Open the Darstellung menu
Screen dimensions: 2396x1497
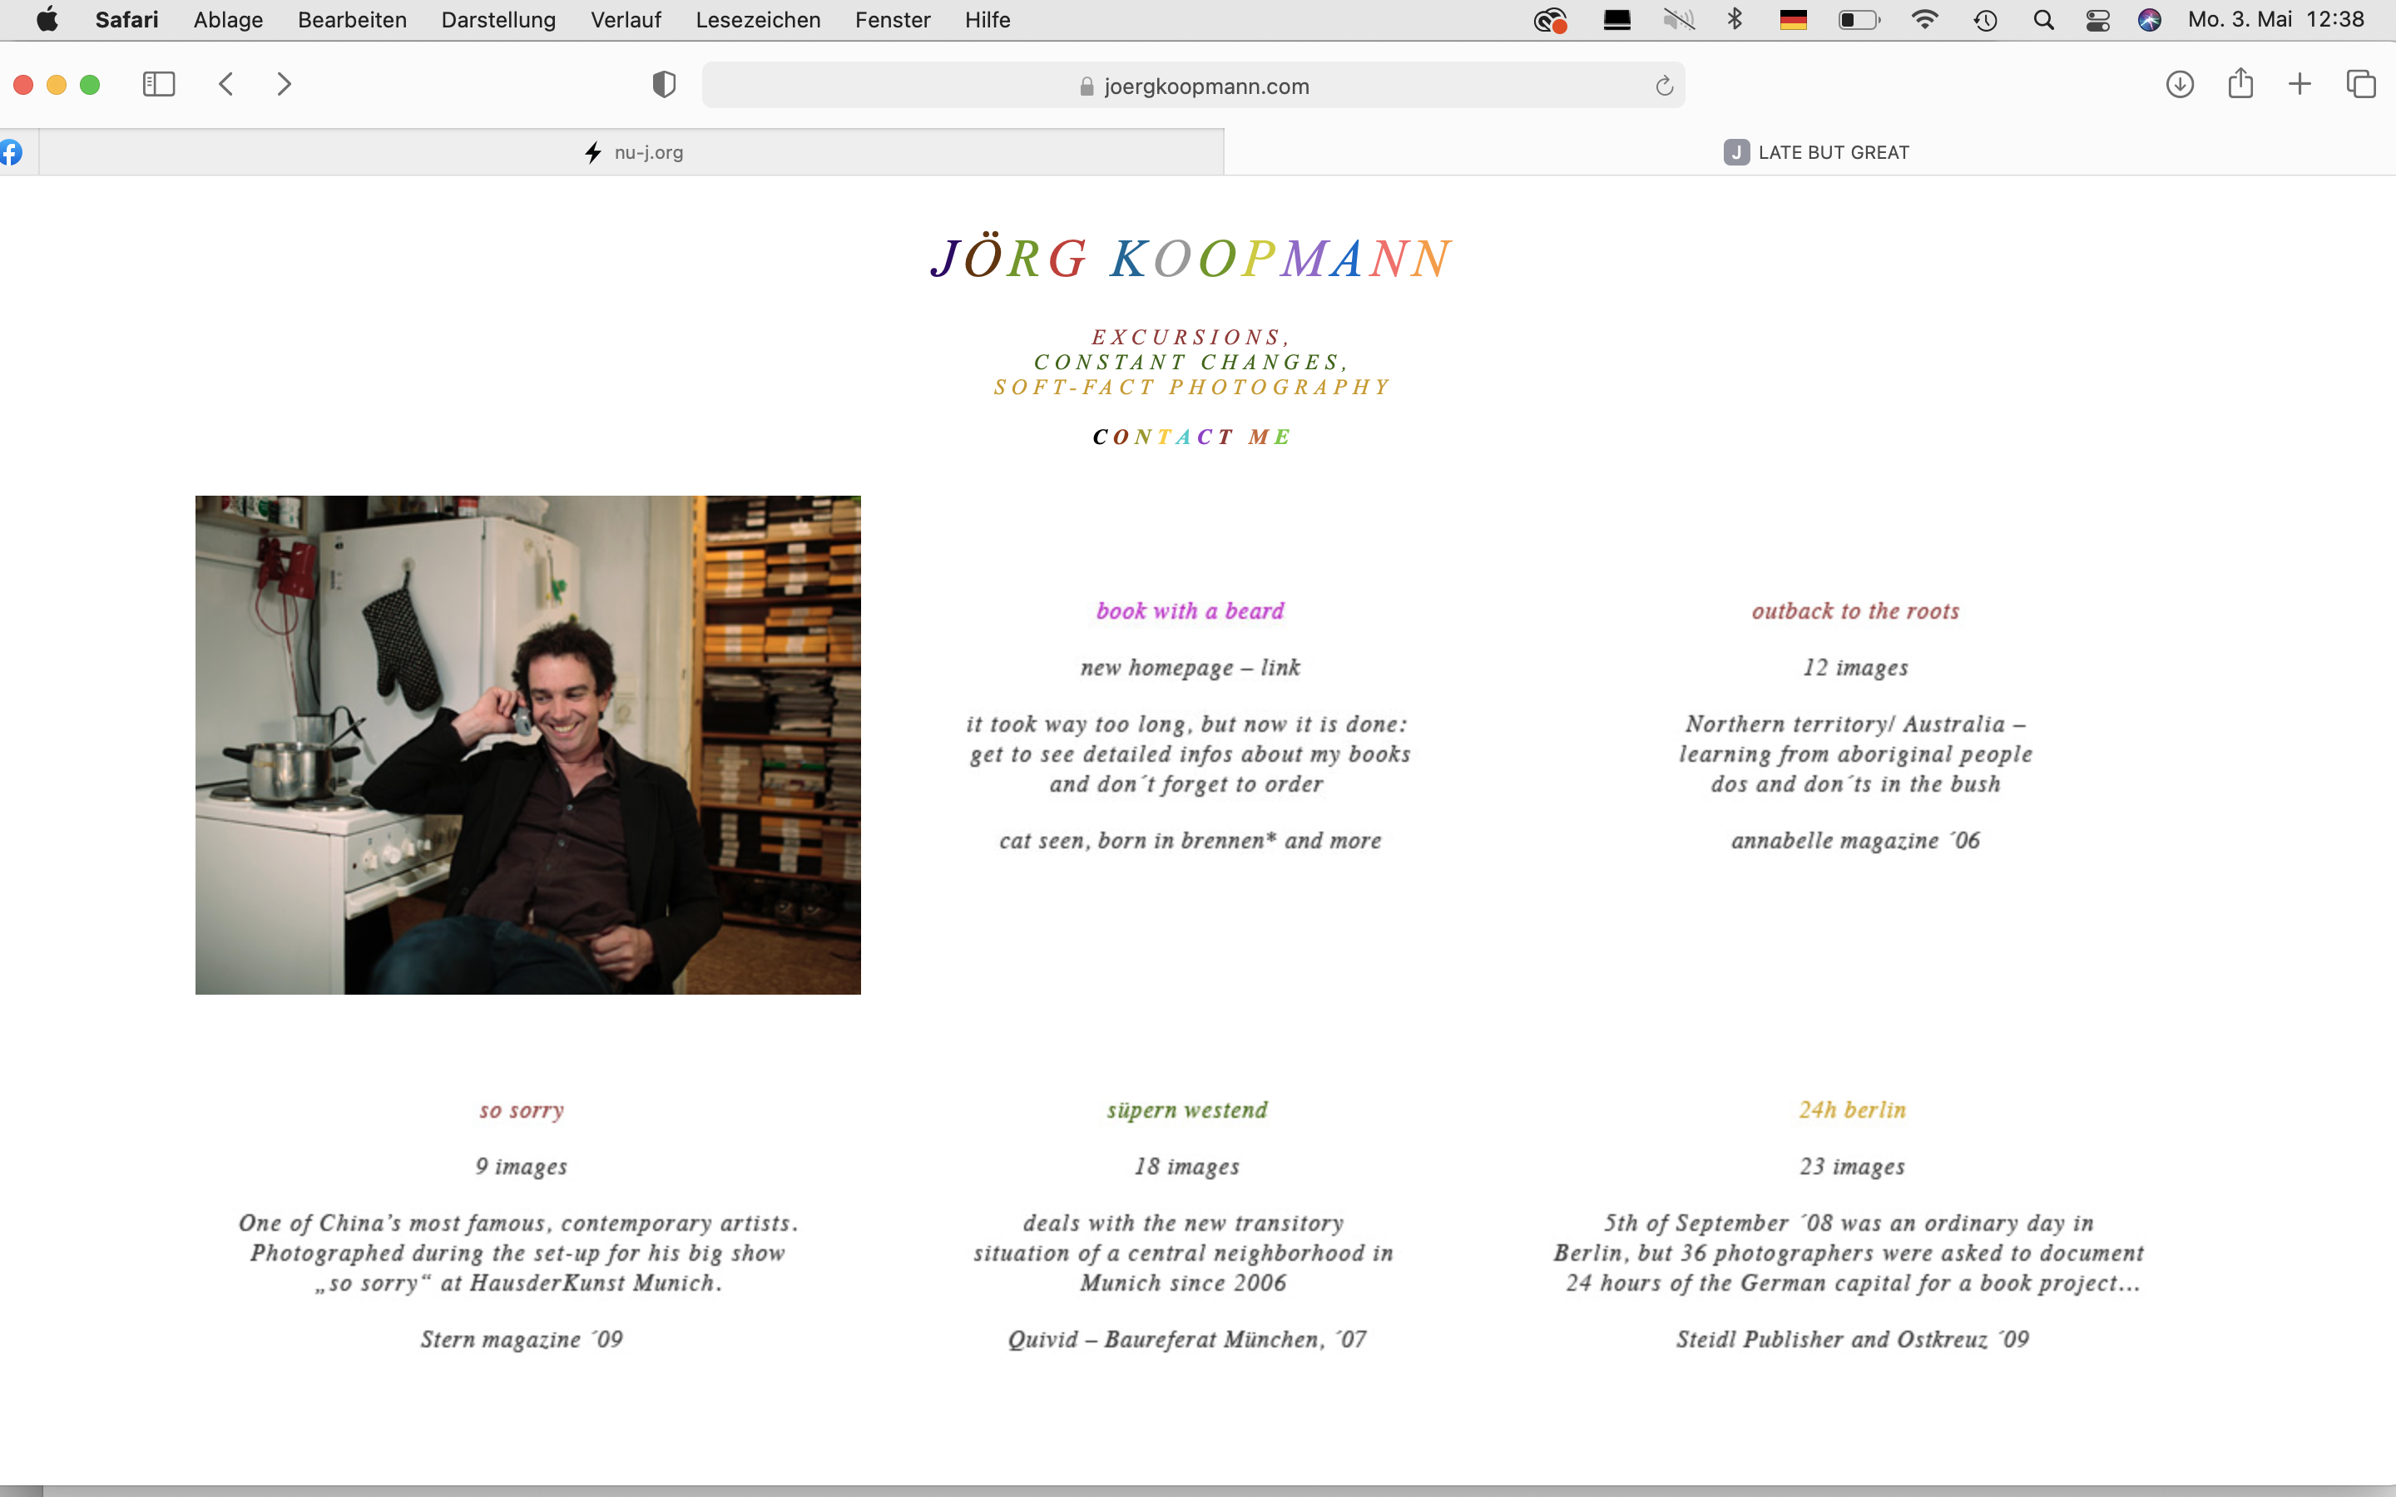click(x=498, y=20)
